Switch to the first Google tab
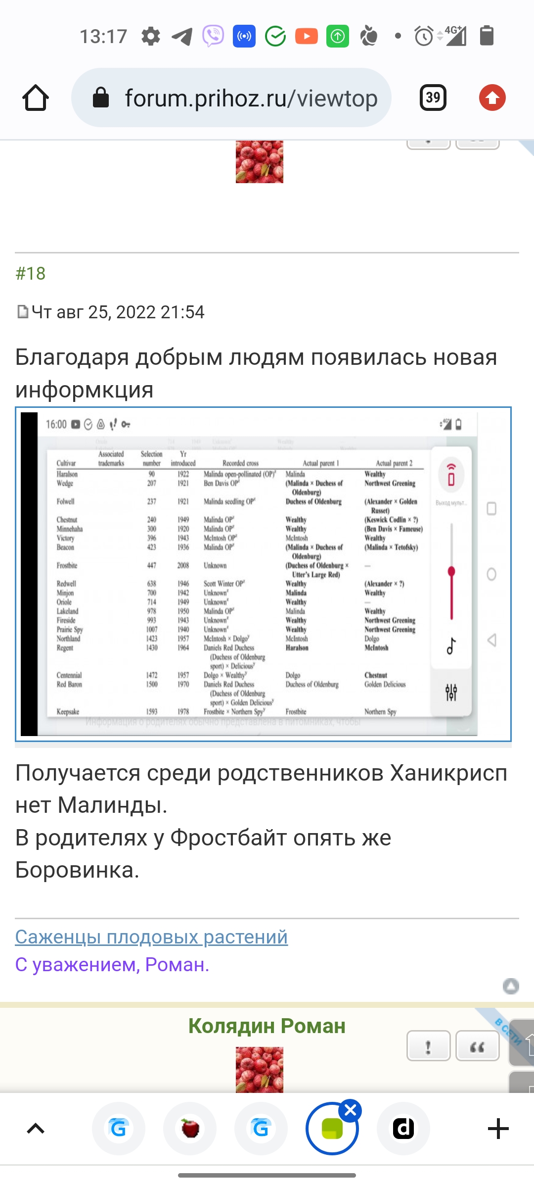Screen dimensions: 534x1188 119,1129
